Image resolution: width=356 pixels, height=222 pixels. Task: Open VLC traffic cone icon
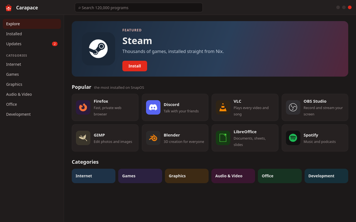[x=223, y=107]
